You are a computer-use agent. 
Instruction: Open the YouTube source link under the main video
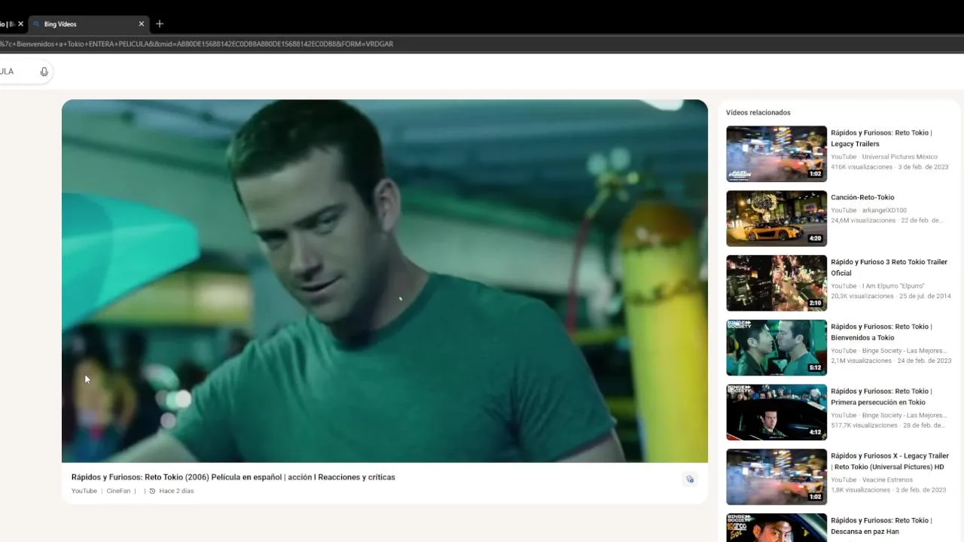tap(84, 491)
